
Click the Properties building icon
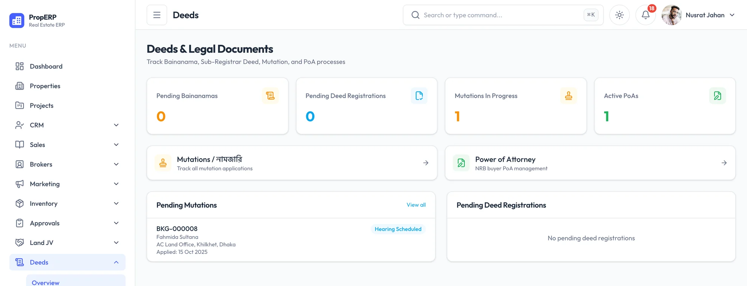[x=19, y=86]
